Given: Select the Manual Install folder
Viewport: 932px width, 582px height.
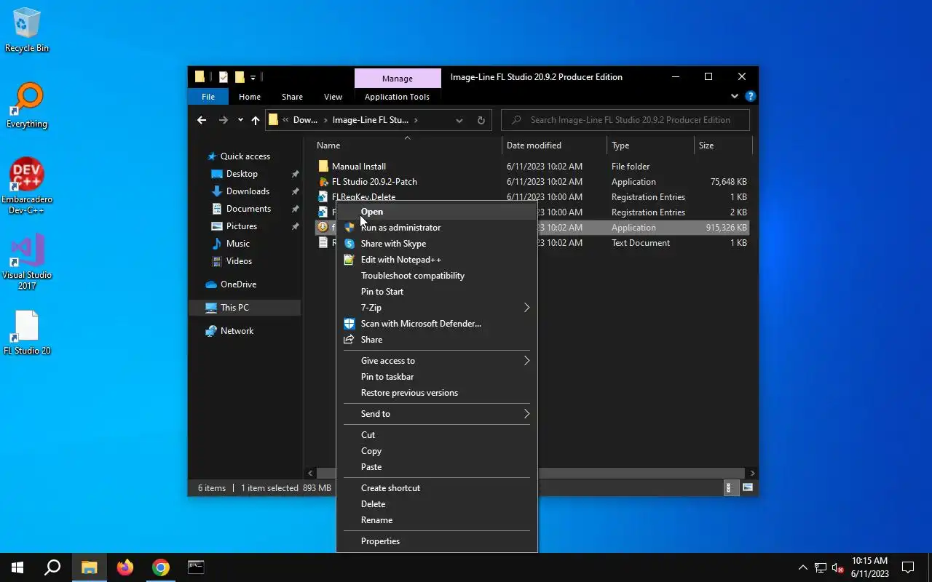Looking at the screenshot, I should pyautogui.click(x=359, y=167).
